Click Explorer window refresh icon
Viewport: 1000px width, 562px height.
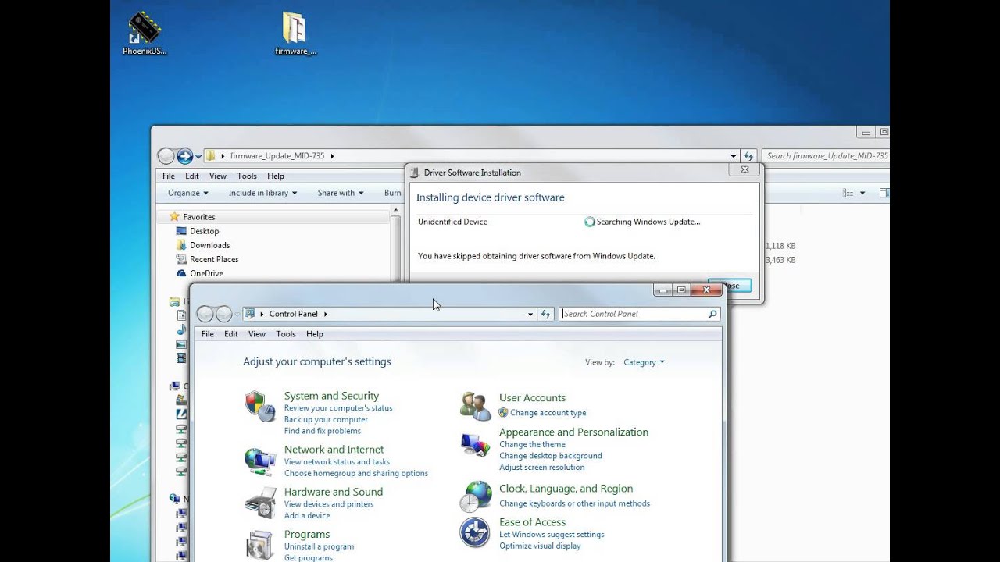pos(748,156)
